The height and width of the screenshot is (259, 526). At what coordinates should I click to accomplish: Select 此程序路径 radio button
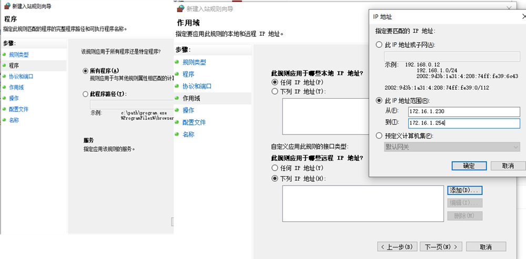click(x=86, y=94)
